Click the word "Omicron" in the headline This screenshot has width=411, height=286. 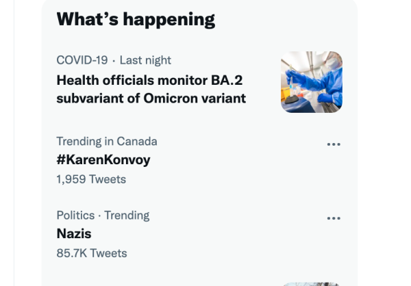click(173, 98)
